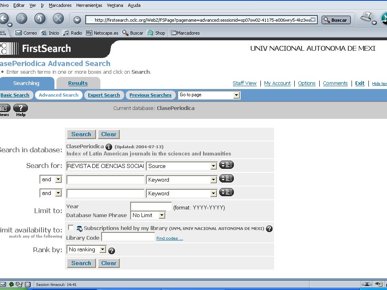
Task: Open the third row Keyword dropdown
Action: [181, 193]
